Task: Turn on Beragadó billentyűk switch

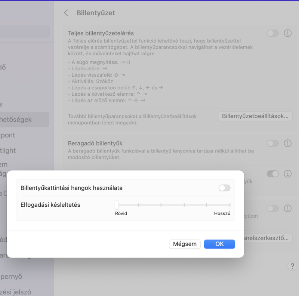Action: [x=273, y=143]
